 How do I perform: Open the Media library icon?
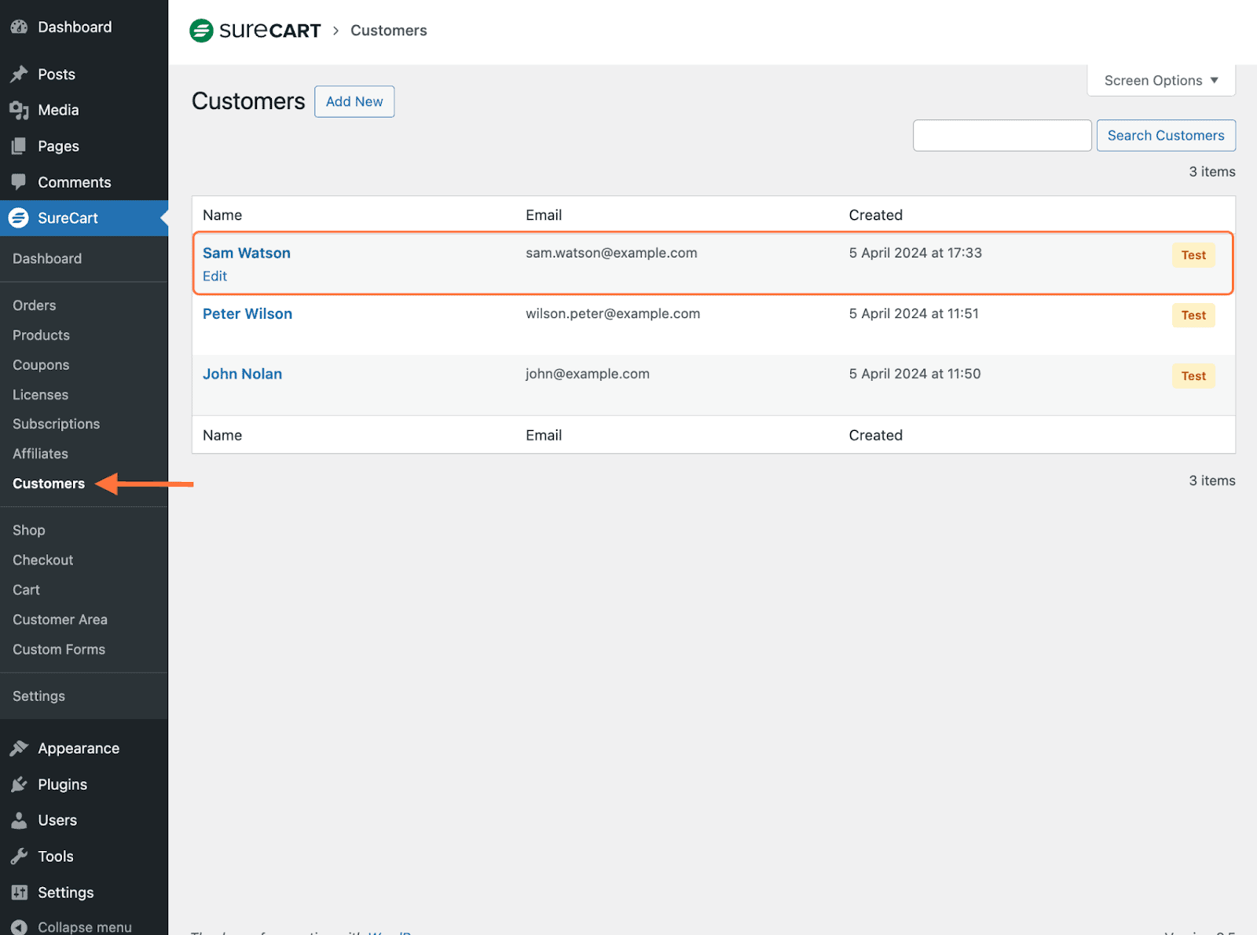(x=20, y=110)
